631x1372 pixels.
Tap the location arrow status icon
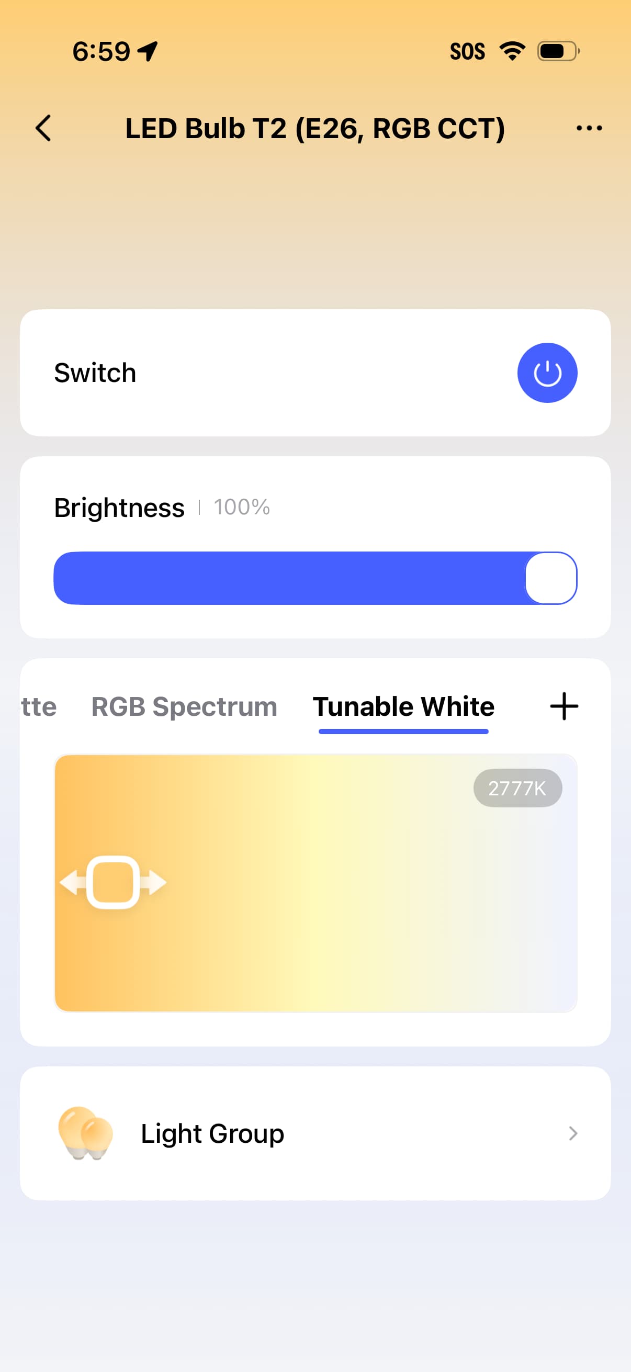click(148, 52)
